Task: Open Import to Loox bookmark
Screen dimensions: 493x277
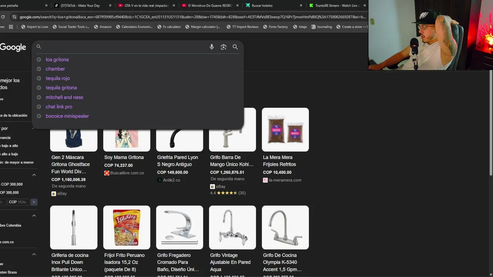Action: tap(35, 27)
